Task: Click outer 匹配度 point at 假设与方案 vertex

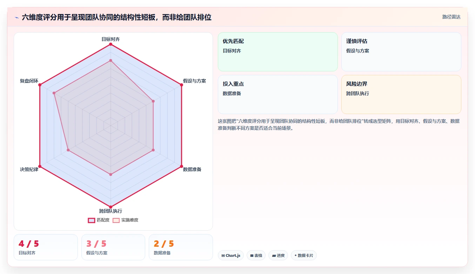Action: click(181, 85)
